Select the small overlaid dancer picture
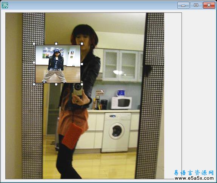 [x=58, y=64]
